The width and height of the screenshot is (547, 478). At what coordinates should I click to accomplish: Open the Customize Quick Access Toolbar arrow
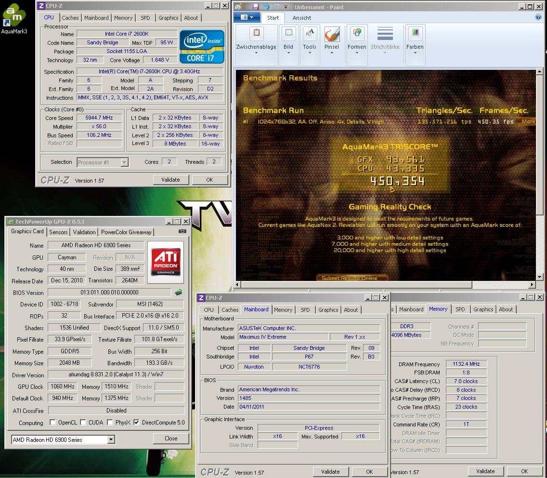coord(286,7)
